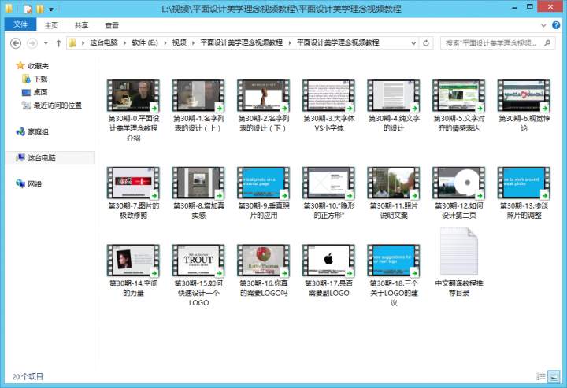Open the recent locations dropdown arrow
567x388 pixels.
(44, 42)
